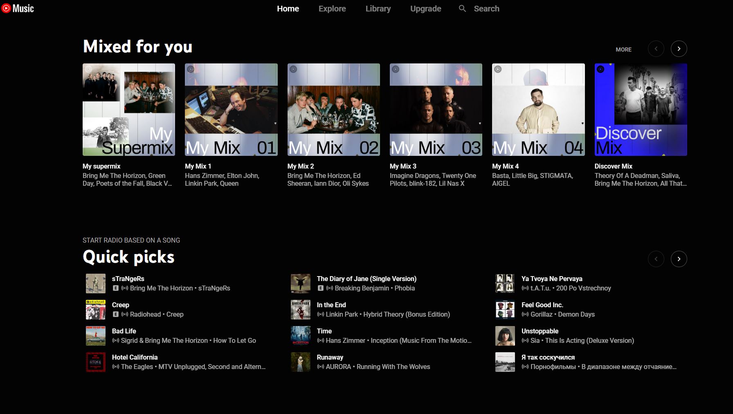Click MORE in Mixed for you
Screen dimensions: 733x414
[623, 49]
